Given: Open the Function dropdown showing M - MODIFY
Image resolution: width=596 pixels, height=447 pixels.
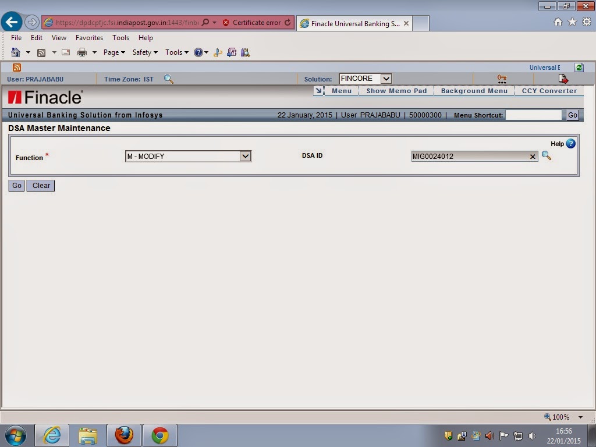Looking at the screenshot, I should click(x=245, y=156).
